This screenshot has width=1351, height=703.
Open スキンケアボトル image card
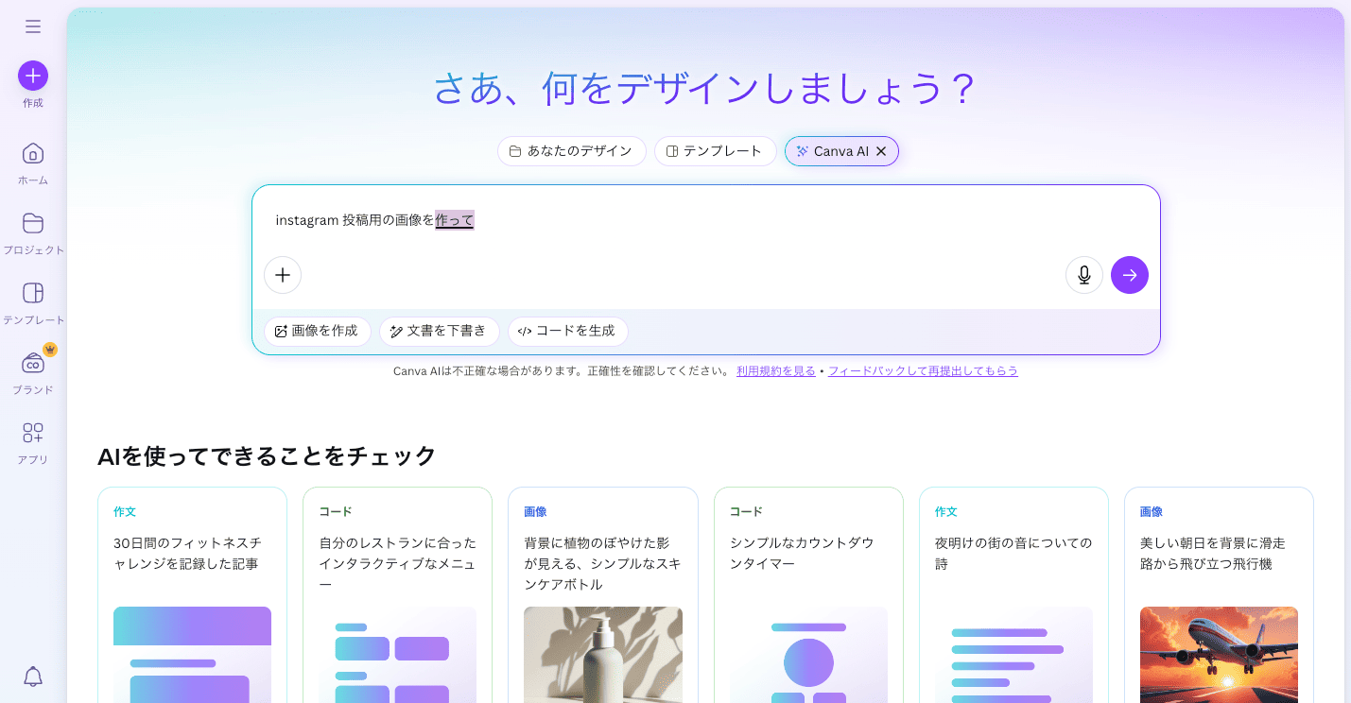pos(603,595)
